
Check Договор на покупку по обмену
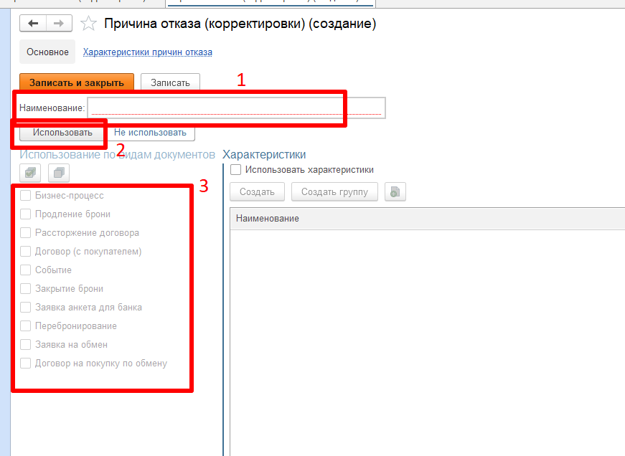tap(26, 364)
